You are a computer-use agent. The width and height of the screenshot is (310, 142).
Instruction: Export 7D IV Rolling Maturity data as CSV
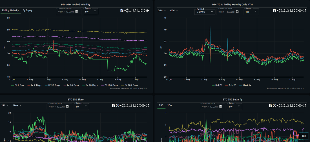tap(287, 10)
